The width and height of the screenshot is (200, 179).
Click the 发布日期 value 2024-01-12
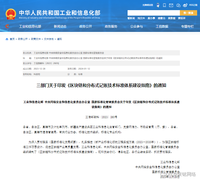coord(84,69)
